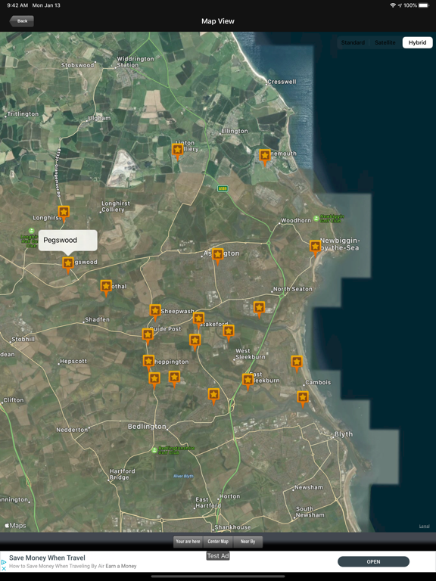The height and width of the screenshot is (581, 436).
Task: Tap the Newbiggin Golf Club marker
Action: click(x=316, y=219)
